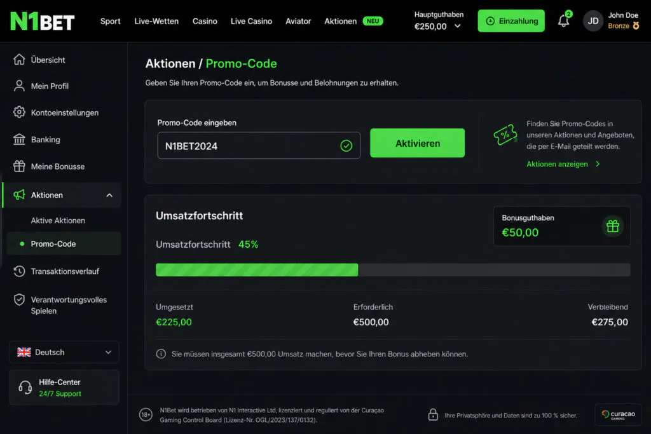The width and height of the screenshot is (651, 434).
Task: Click the Kontoeinstellungen gear icon
Action: (19, 112)
